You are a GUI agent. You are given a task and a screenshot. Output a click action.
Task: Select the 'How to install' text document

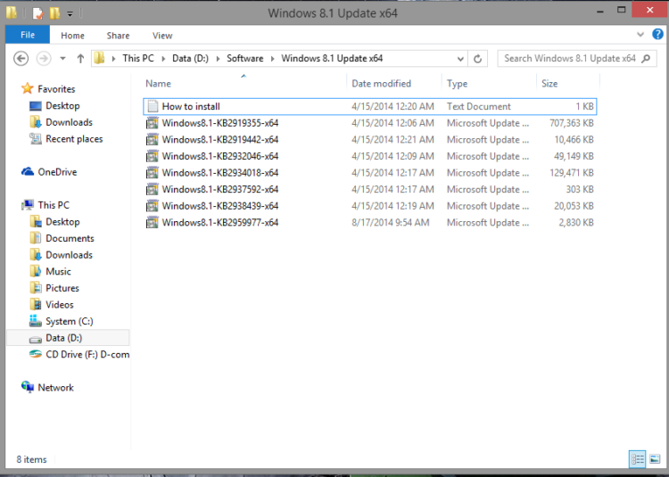click(x=369, y=107)
